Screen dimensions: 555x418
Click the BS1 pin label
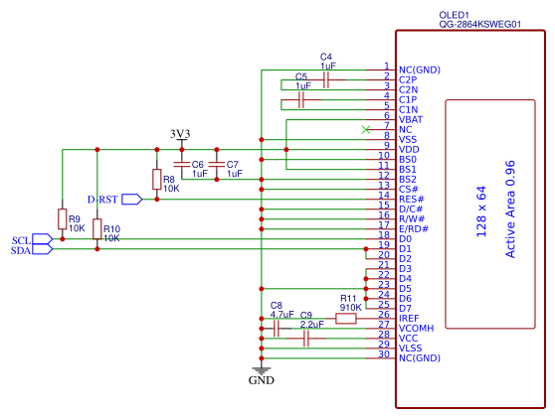408,169
